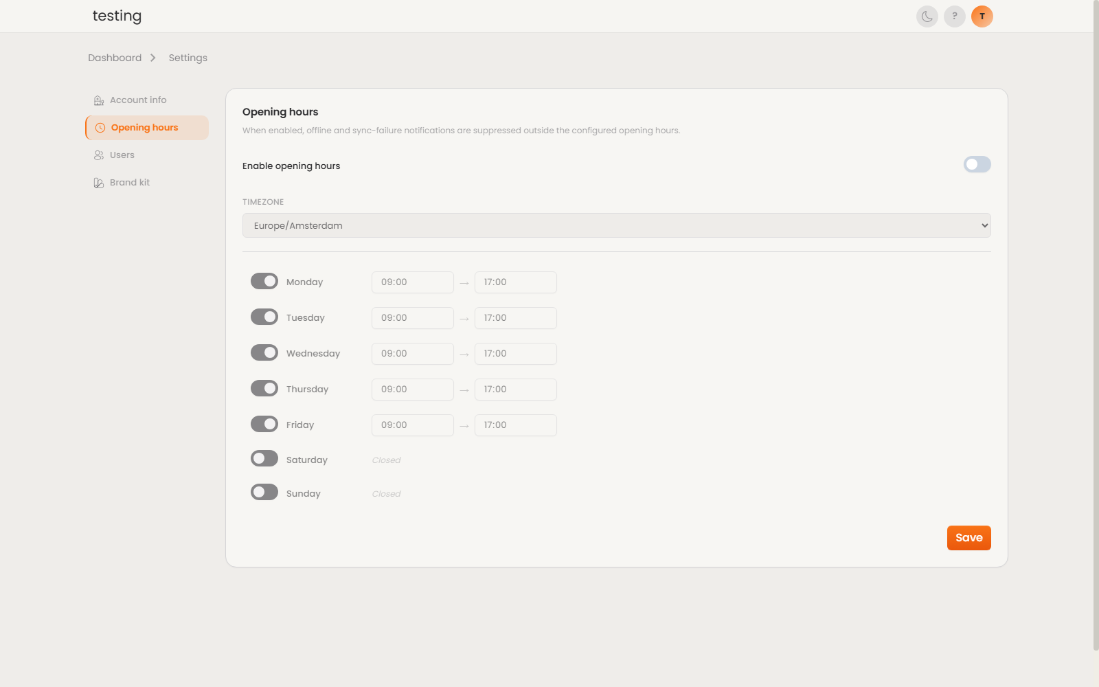1099x687 pixels.
Task: Click the Account info building icon
Action: point(99,100)
